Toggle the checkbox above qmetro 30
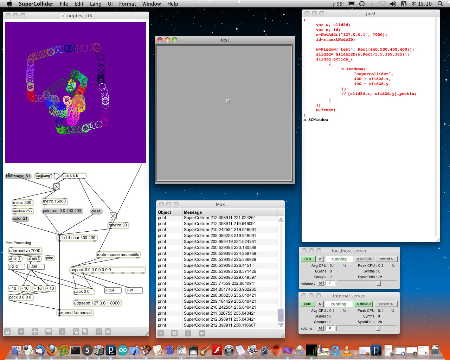Viewport: 450px width, 360px height. (113, 216)
